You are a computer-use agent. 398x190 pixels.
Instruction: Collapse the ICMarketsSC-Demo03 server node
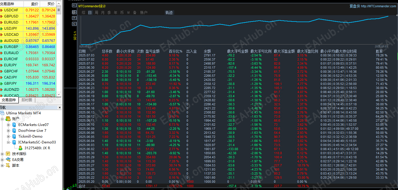(8, 142)
